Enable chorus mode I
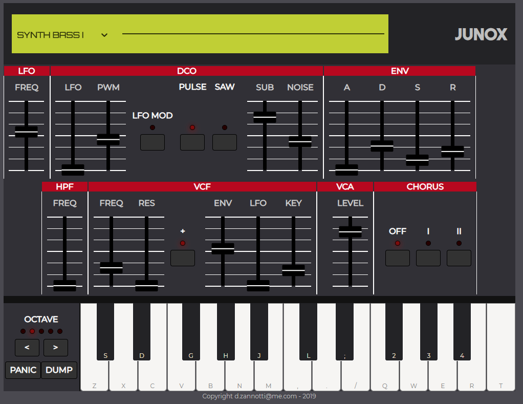Screen dimensions: 523x404 click(x=428, y=258)
